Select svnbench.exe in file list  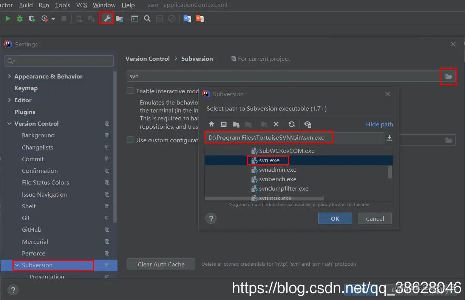(278, 179)
